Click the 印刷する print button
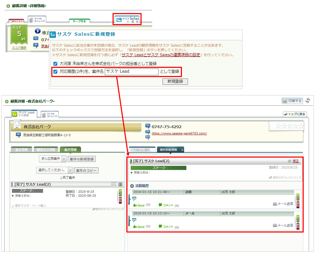315x253 pixels. [x=292, y=101]
